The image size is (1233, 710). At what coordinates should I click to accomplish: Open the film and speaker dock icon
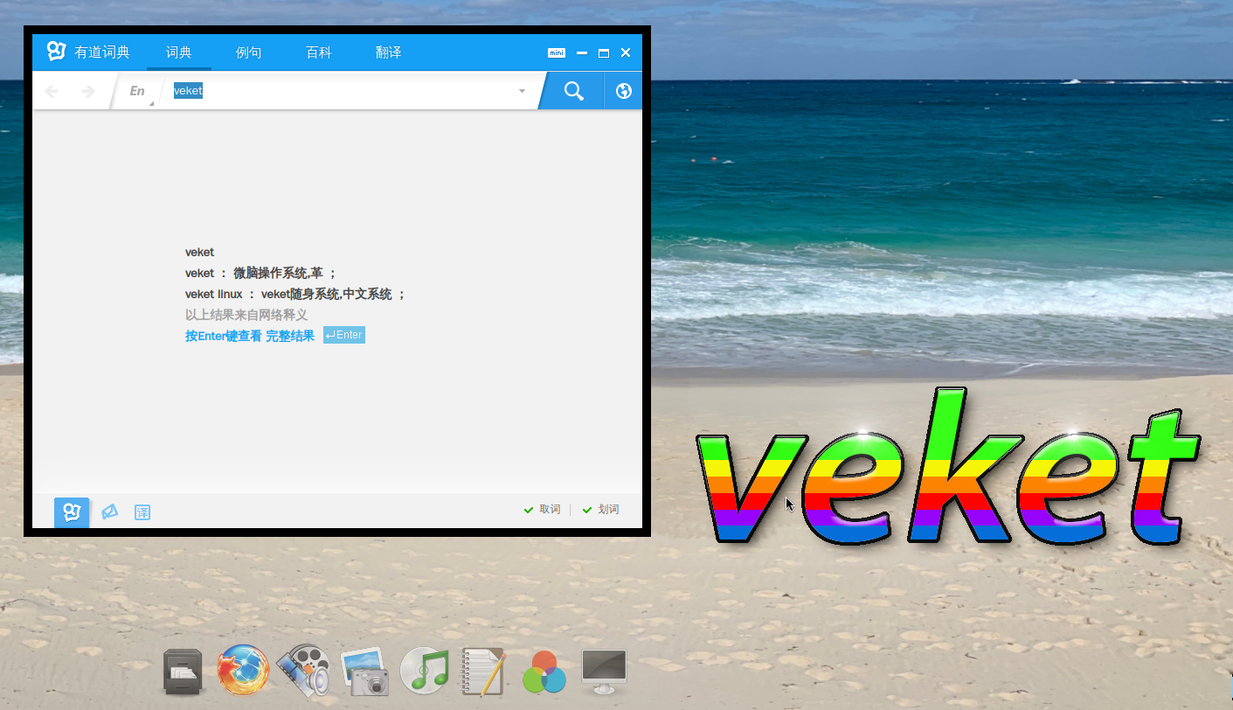tap(303, 671)
